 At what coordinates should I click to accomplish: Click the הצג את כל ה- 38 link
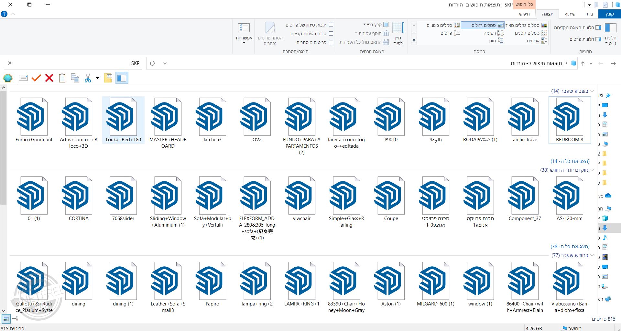[570, 246]
